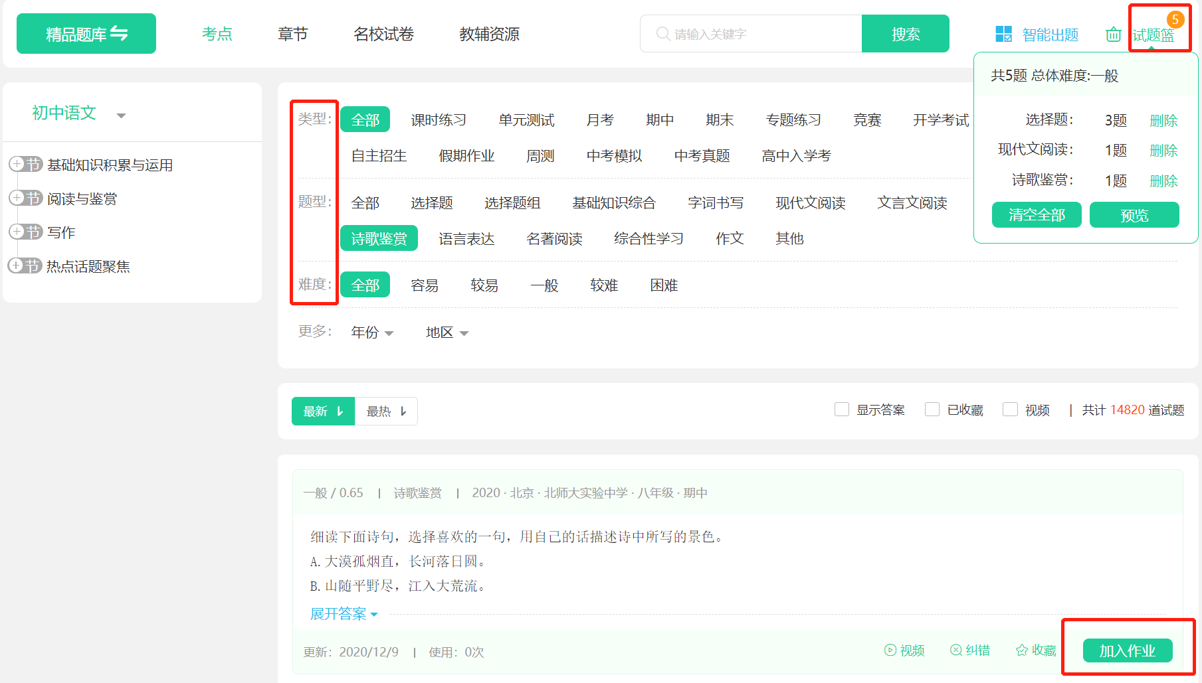1202x683 pixels.
Task: Select 作文 question type filter
Action: coord(729,239)
